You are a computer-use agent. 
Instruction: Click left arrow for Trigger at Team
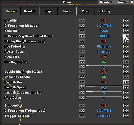[82, 116]
